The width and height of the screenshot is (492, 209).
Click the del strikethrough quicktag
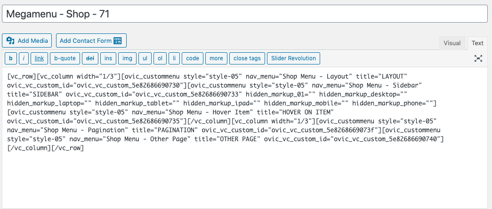coord(90,58)
